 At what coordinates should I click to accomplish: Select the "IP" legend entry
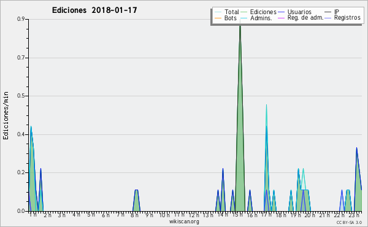[332, 12]
